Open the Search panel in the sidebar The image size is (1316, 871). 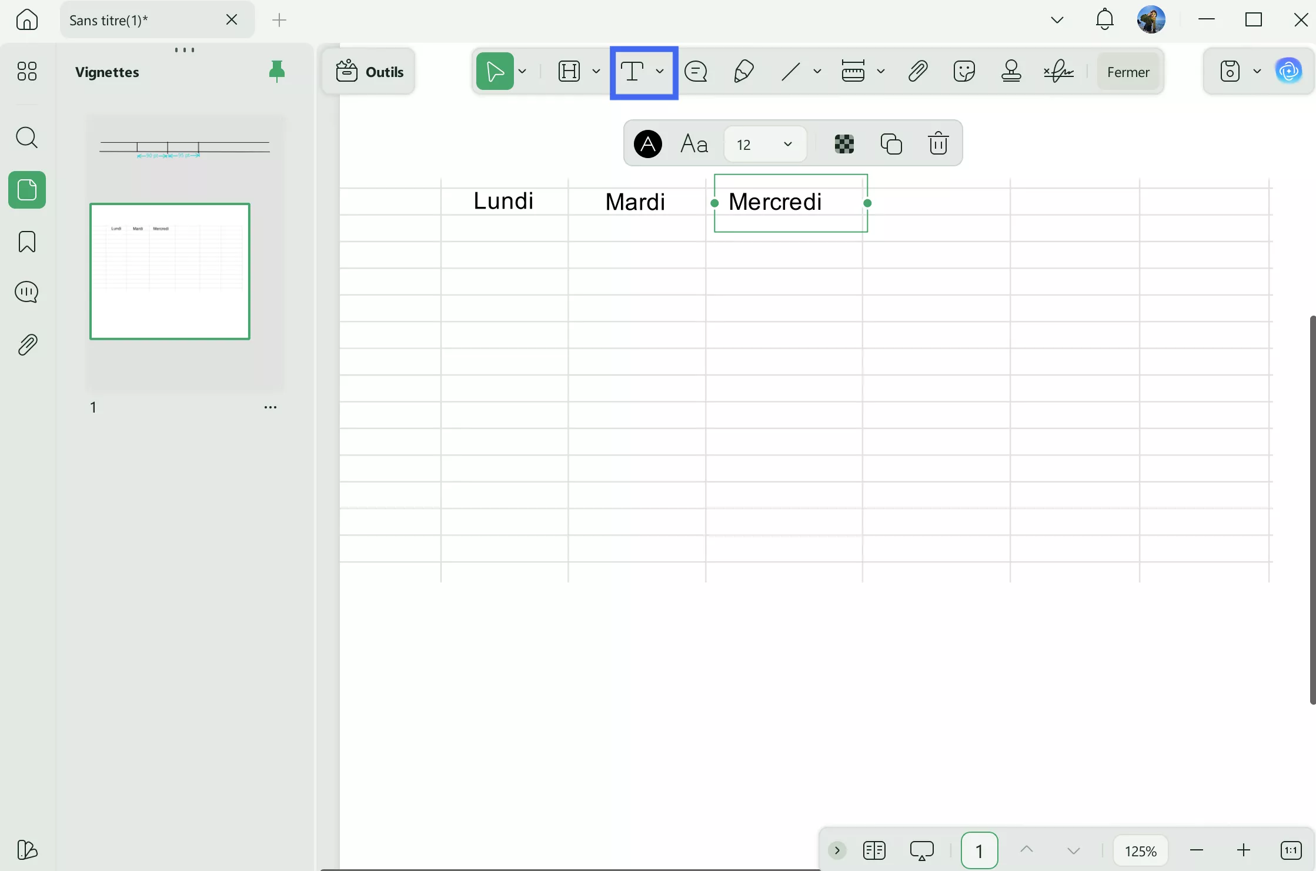point(26,138)
